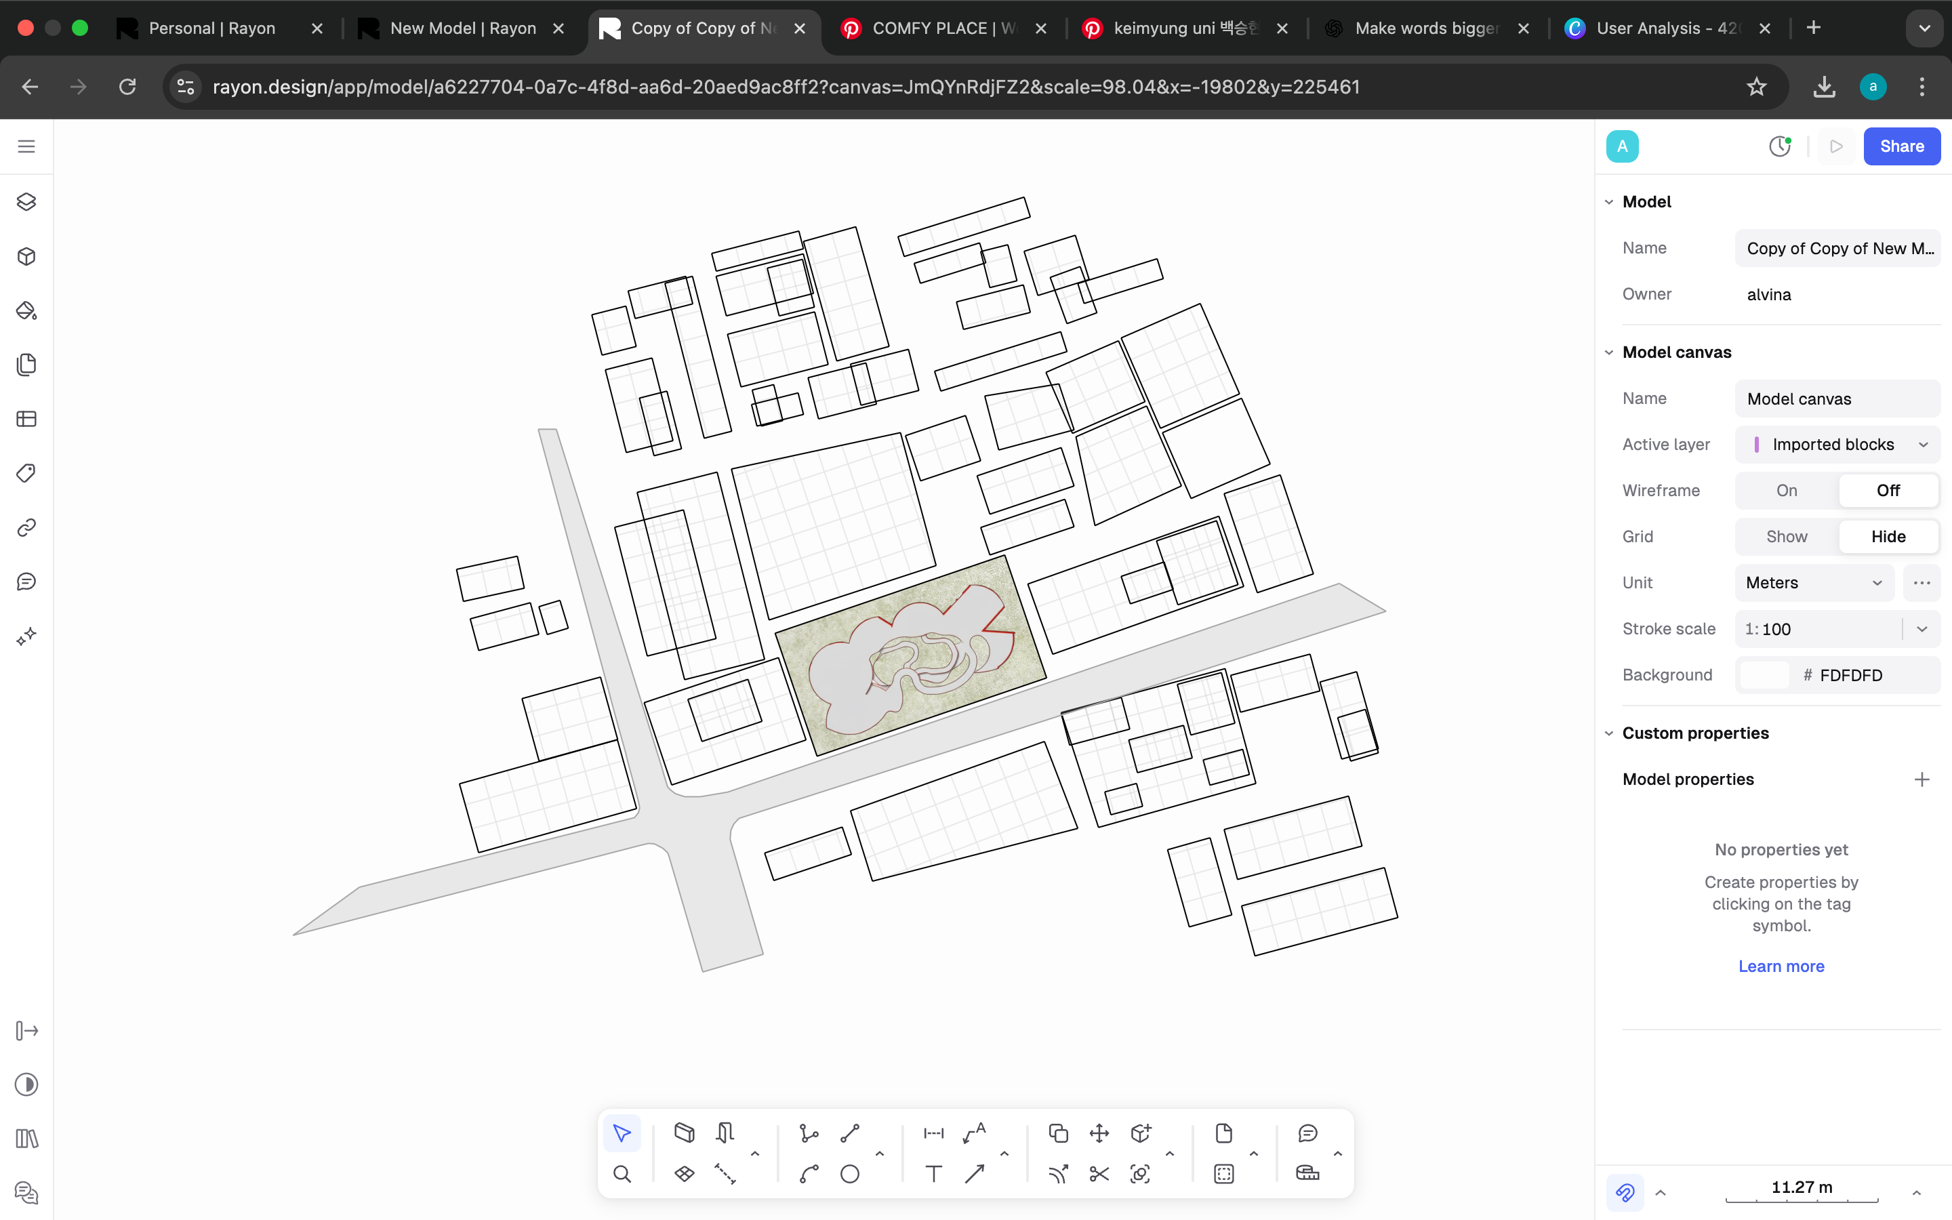
Task: Pick the Circle drawing tool
Action: [x=849, y=1174]
